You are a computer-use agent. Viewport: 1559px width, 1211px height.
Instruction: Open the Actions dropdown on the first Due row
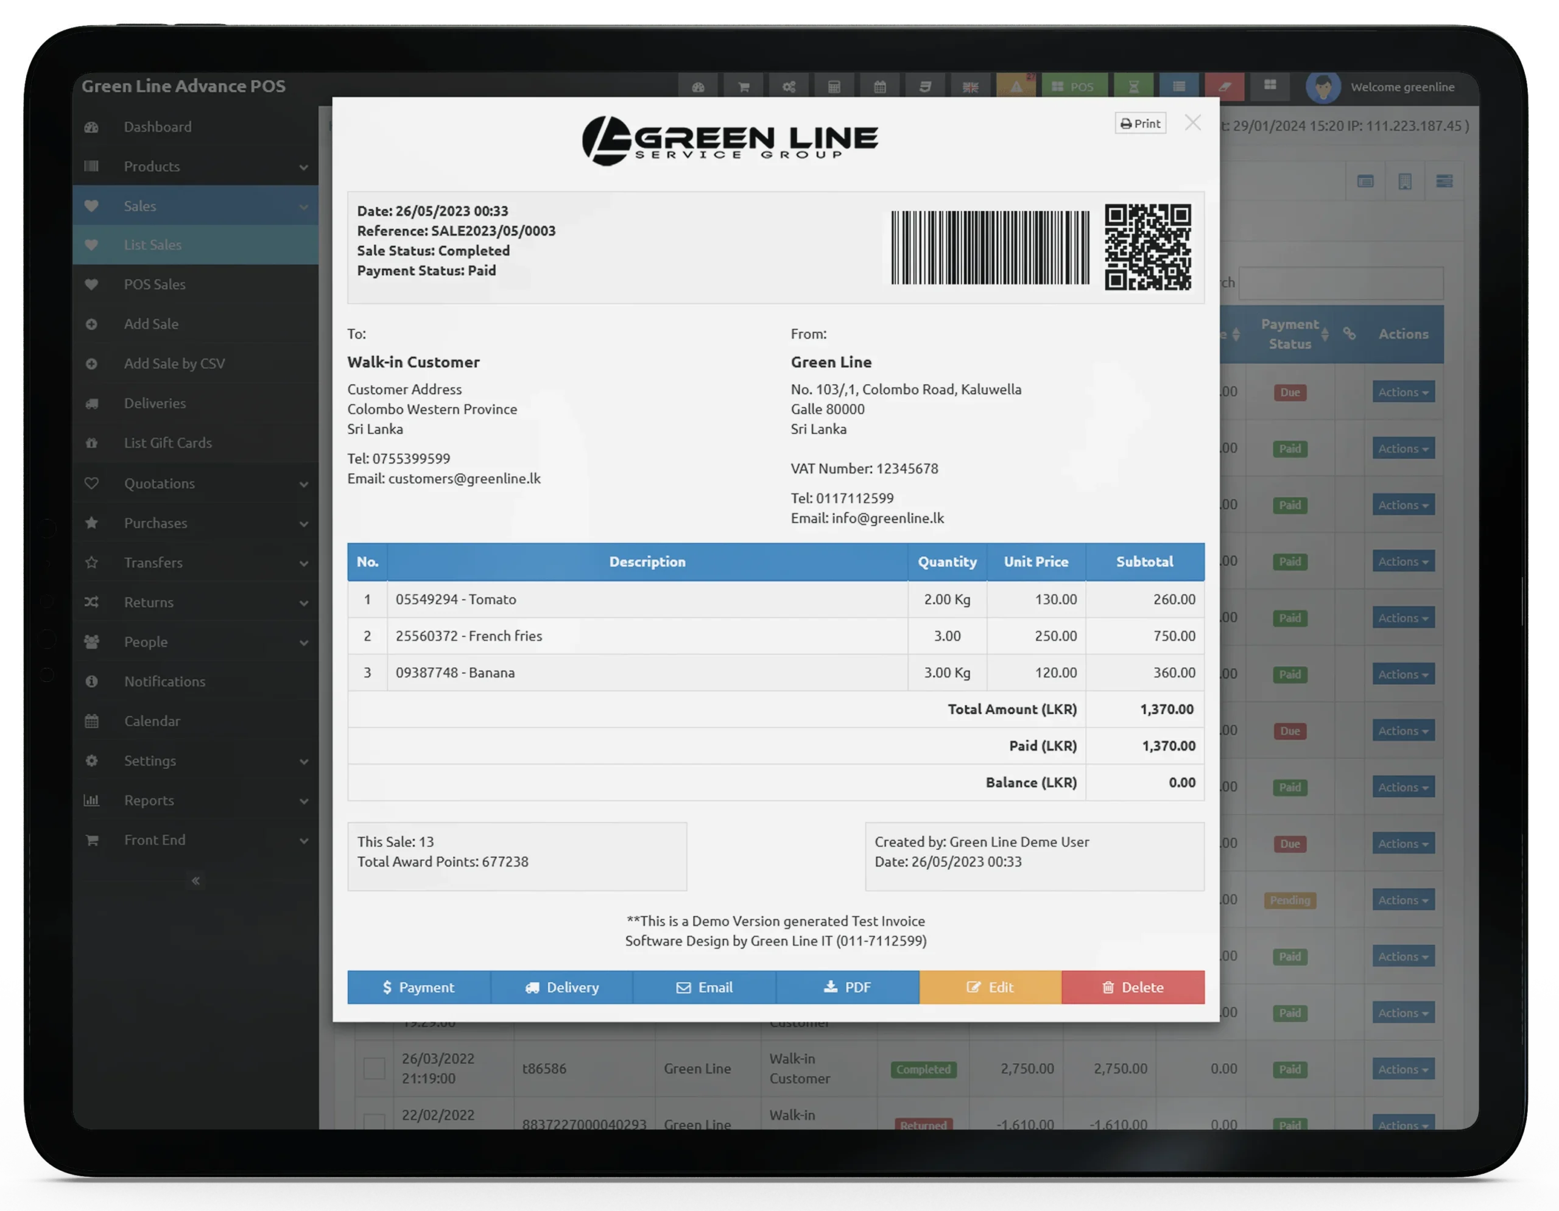pyautogui.click(x=1402, y=391)
